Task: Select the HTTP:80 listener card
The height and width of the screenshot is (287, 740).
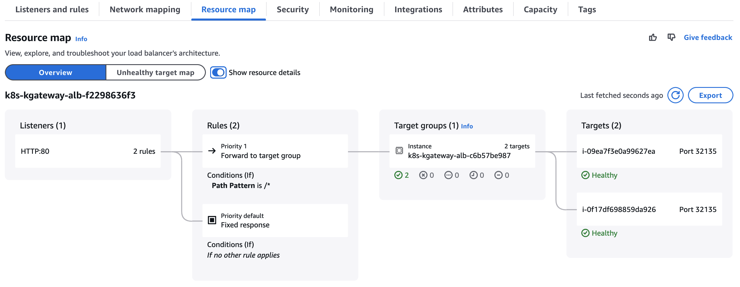Action: pyautogui.click(x=87, y=151)
